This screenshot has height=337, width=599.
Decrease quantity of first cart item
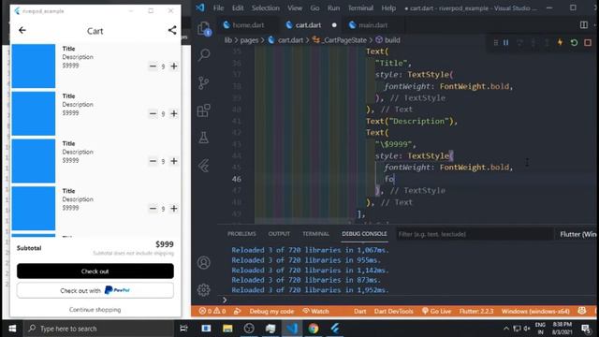(153, 66)
